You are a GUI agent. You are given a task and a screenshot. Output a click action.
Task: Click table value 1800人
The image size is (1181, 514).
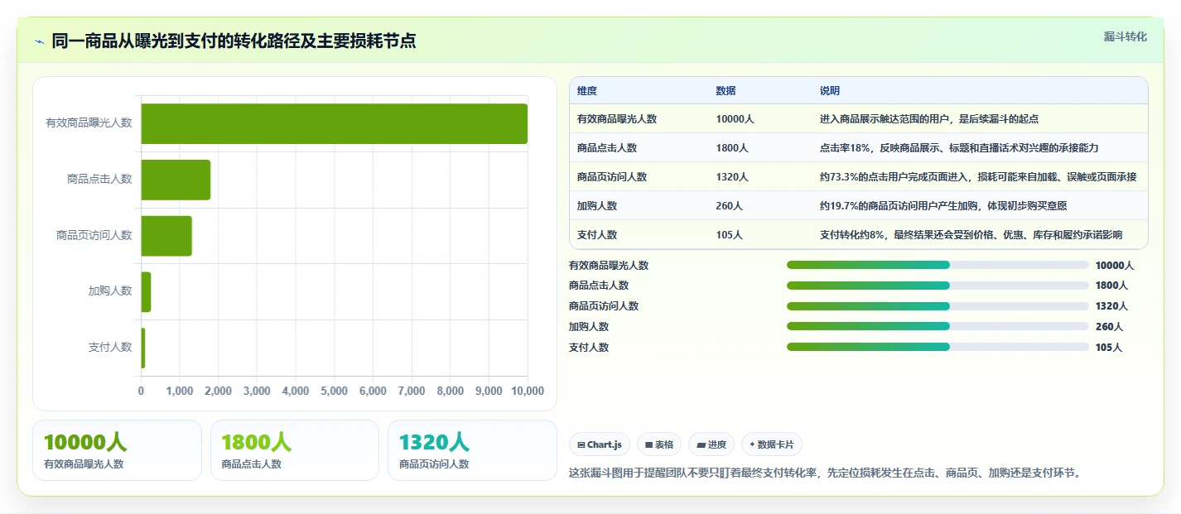click(x=733, y=148)
